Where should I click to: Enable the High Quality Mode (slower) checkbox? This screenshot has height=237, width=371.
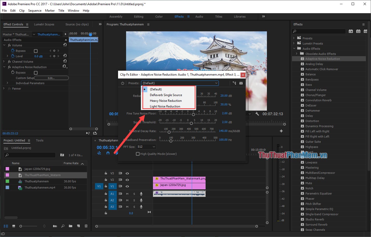138,154
